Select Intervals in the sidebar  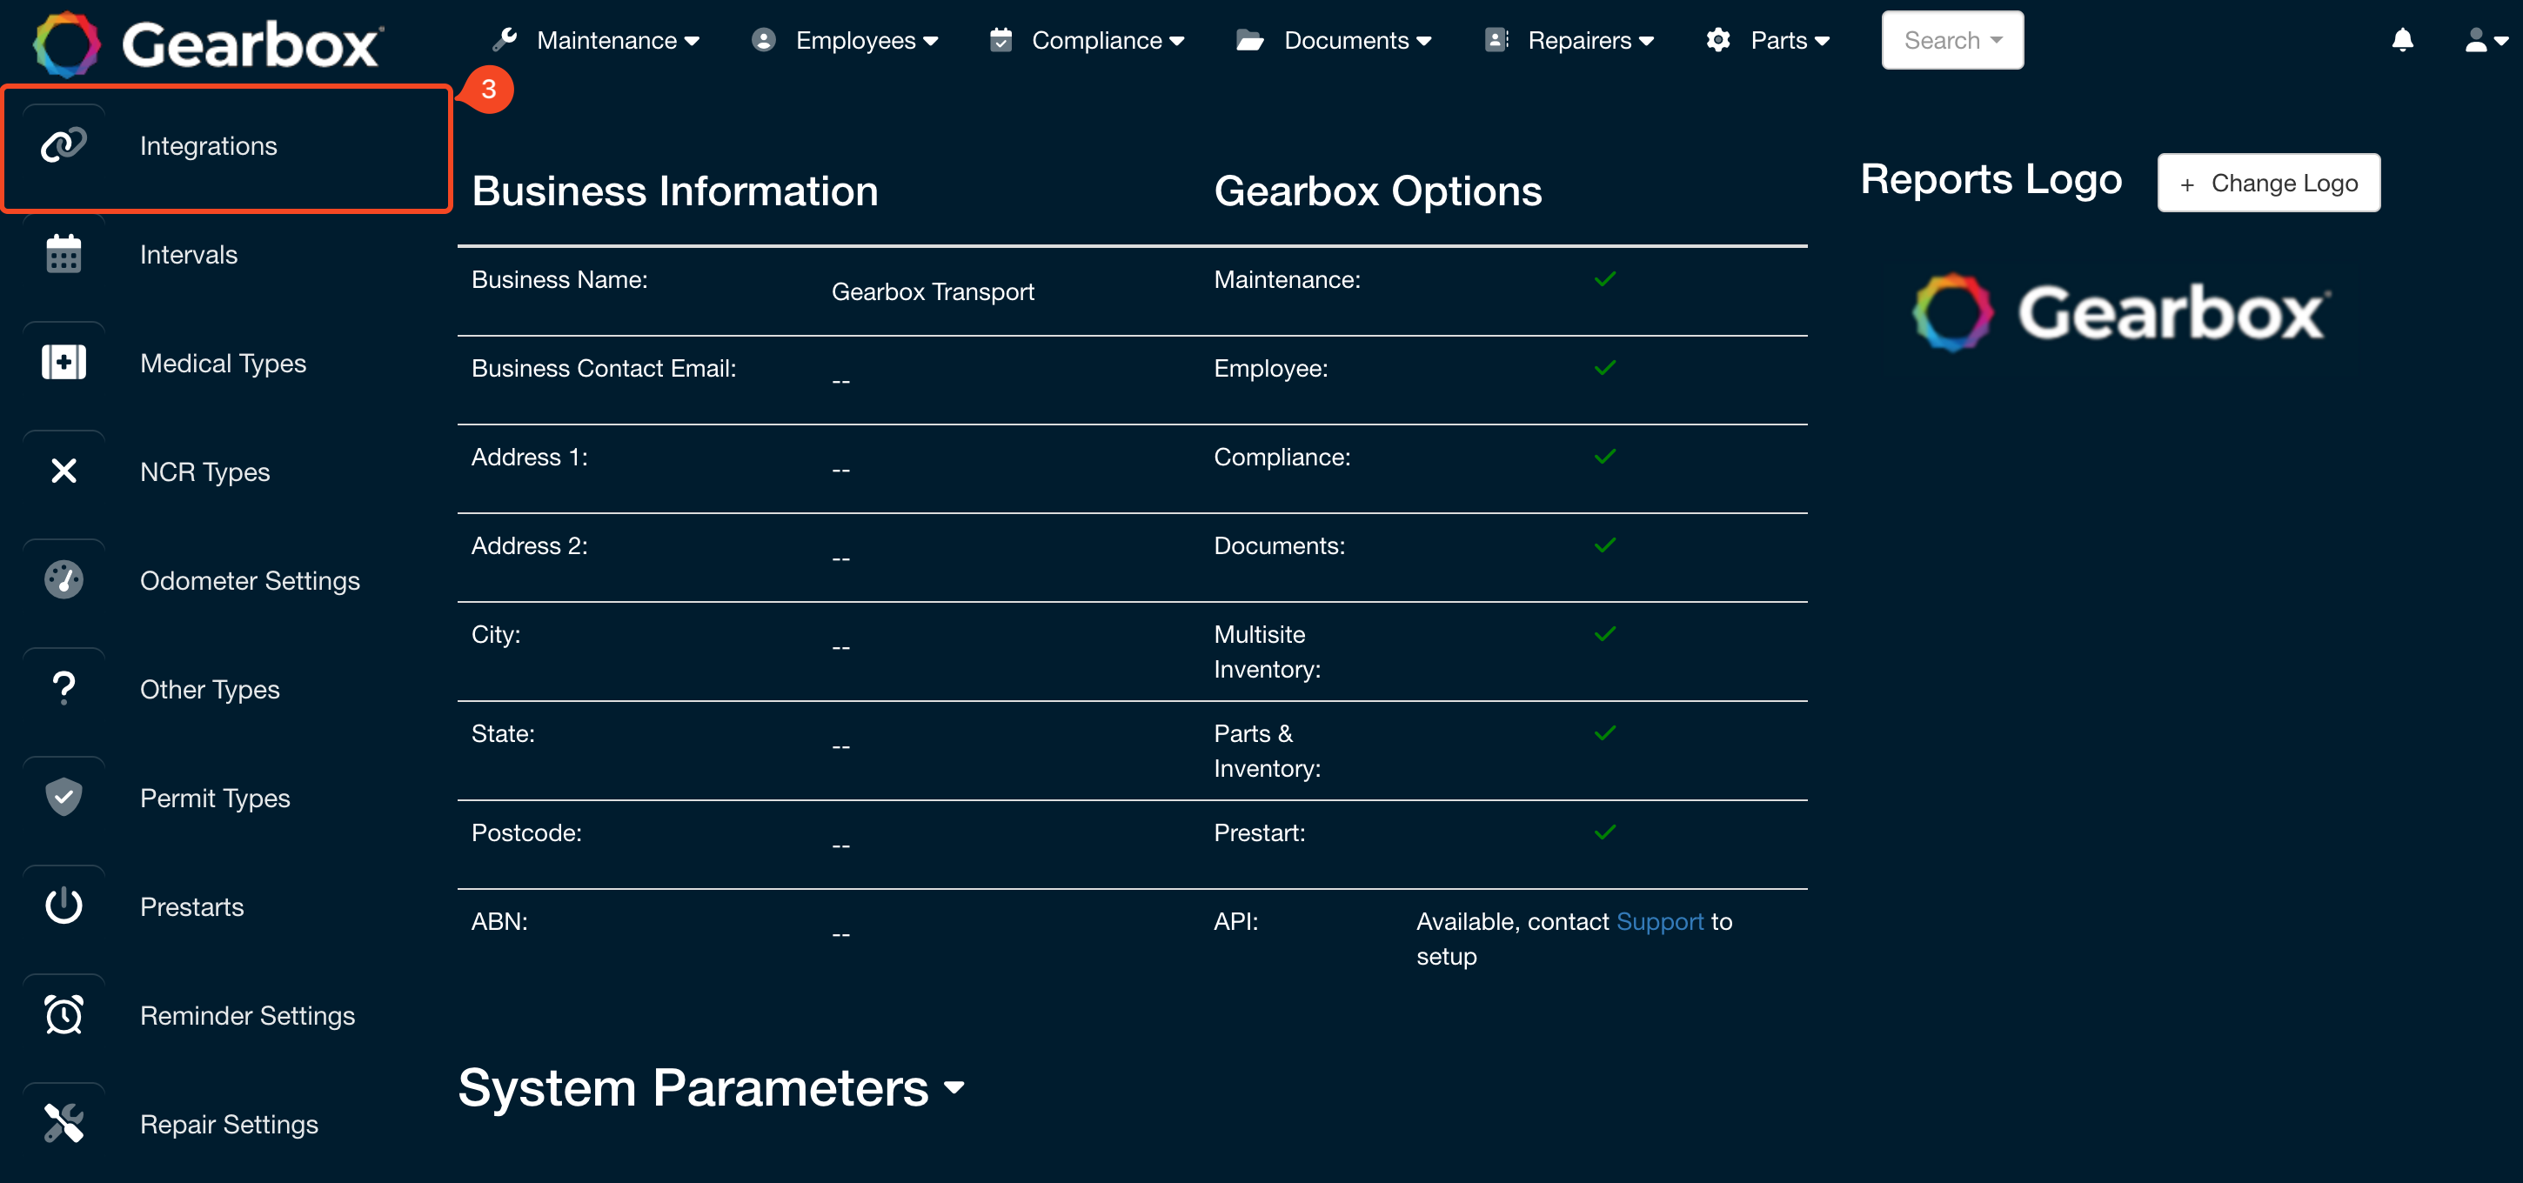point(188,254)
